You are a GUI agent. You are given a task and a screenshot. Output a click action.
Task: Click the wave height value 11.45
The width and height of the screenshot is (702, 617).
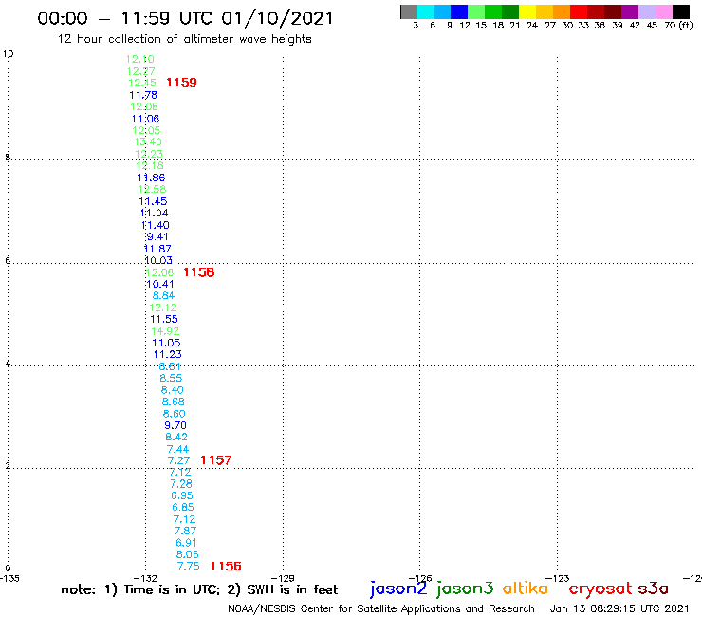[x=153, y=201]
